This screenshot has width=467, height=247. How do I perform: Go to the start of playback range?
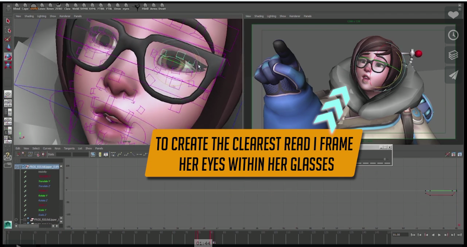(413, 235)
